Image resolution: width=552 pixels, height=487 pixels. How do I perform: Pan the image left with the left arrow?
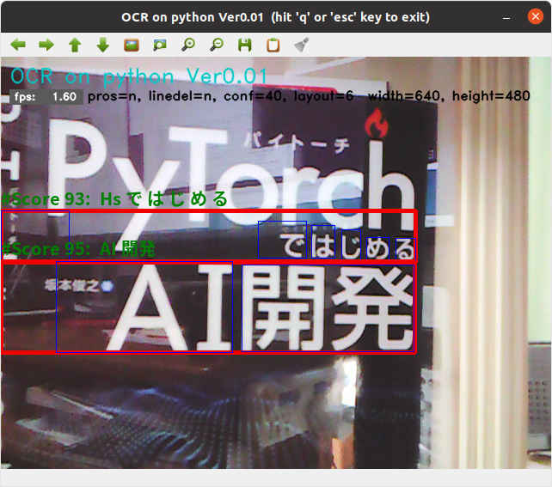coord(18,45)
